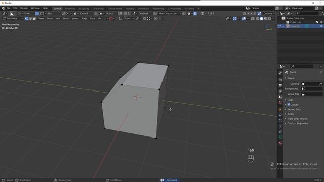
Task: Open the Mesh menu in viewport header
Action: (x=66, y=19)
